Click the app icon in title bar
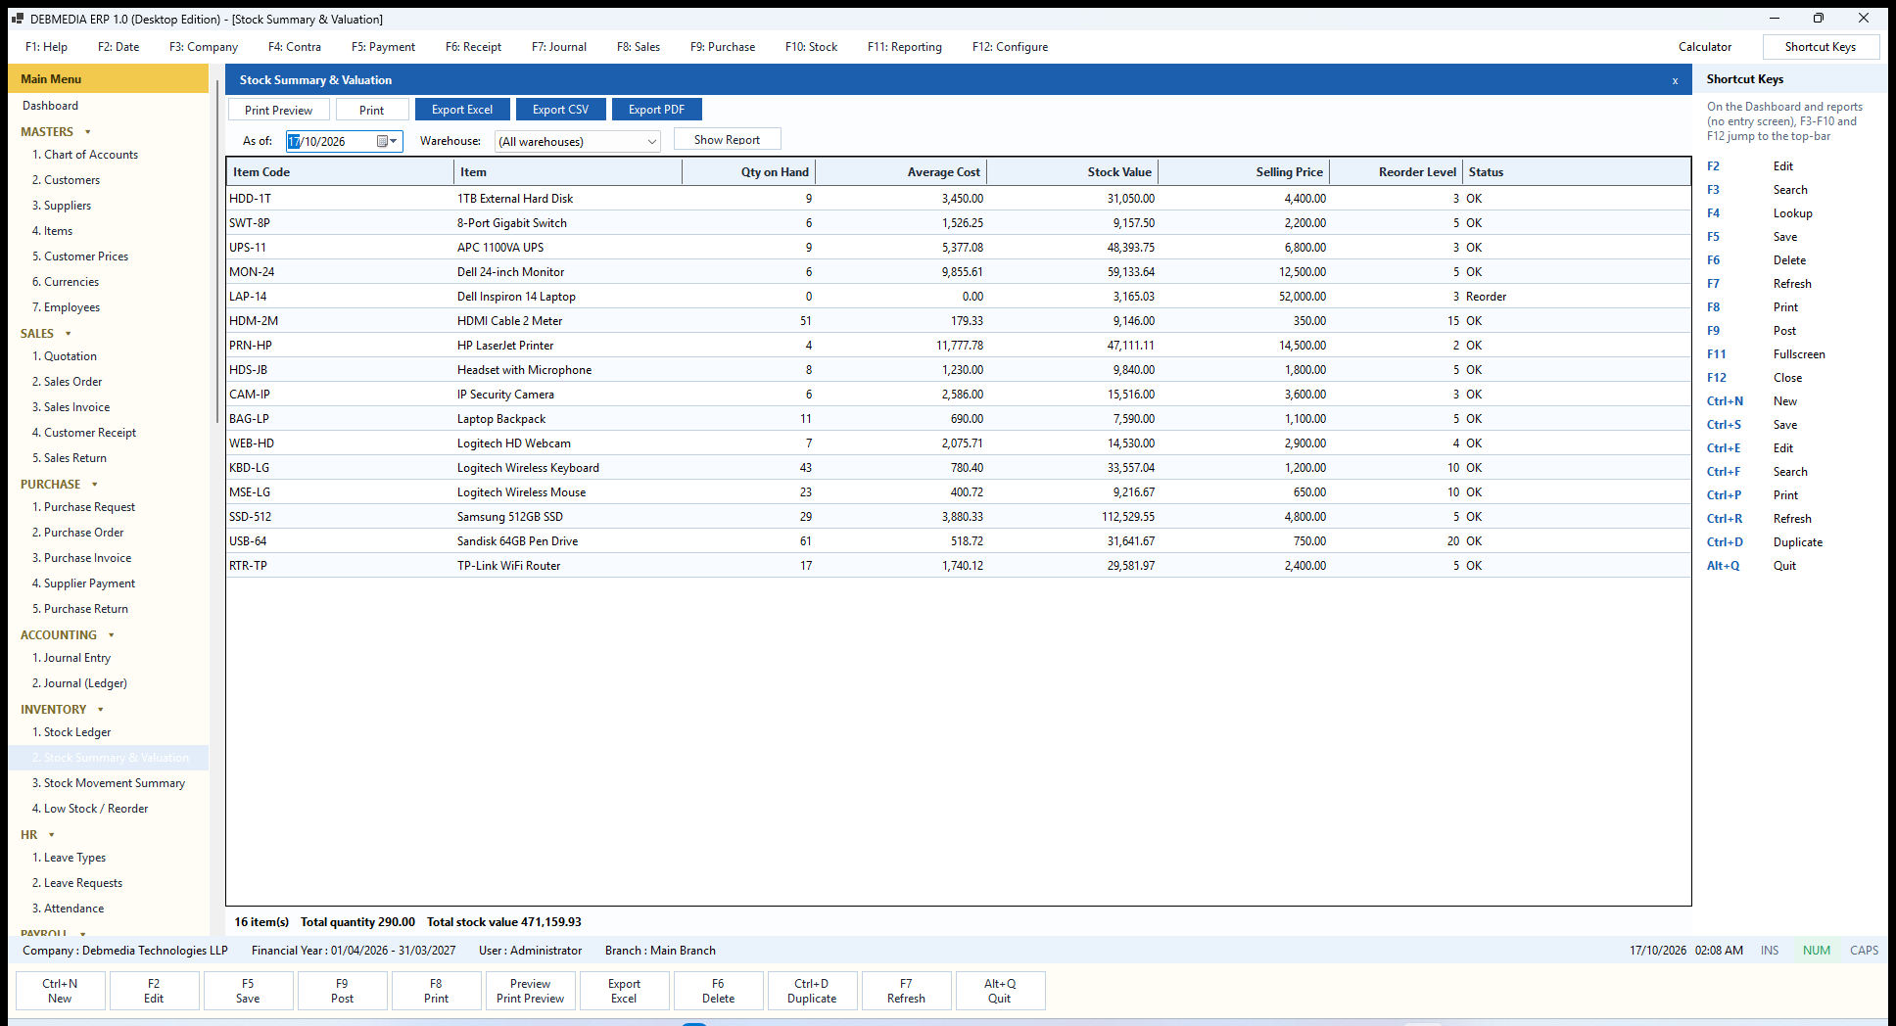 tap(18, 19)
